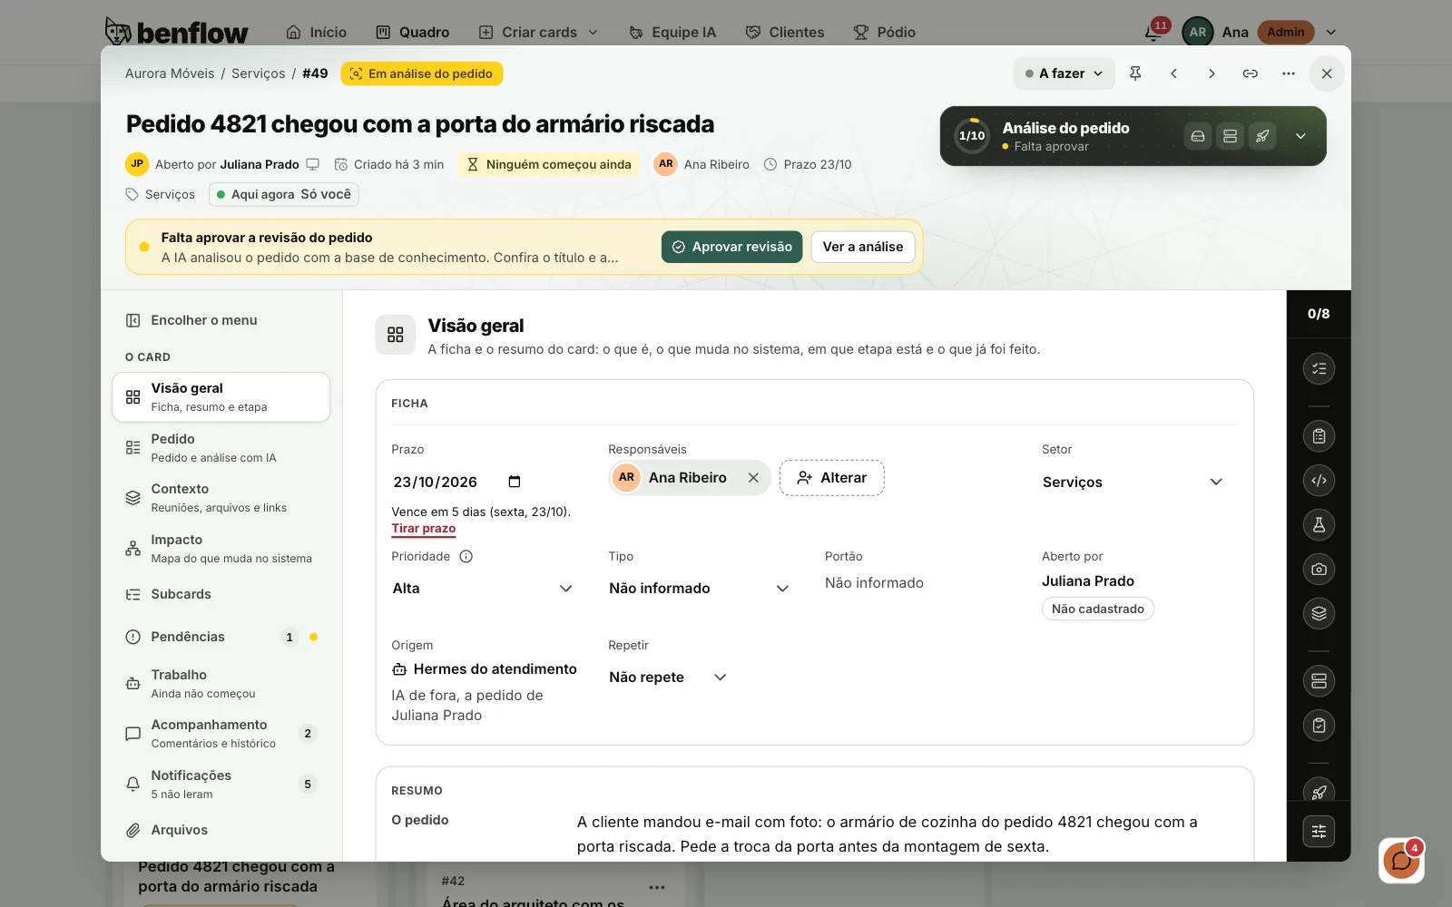The height and width of the screenshot is (907, 1452).
Task: Click the Ver a análise button
Action: tap(862, 247)
